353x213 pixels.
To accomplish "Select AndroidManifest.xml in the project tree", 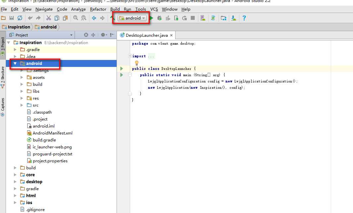I will point(52,133).
